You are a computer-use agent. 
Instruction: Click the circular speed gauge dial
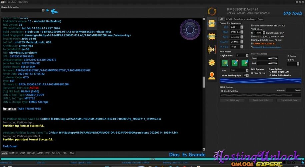point(190,30)
